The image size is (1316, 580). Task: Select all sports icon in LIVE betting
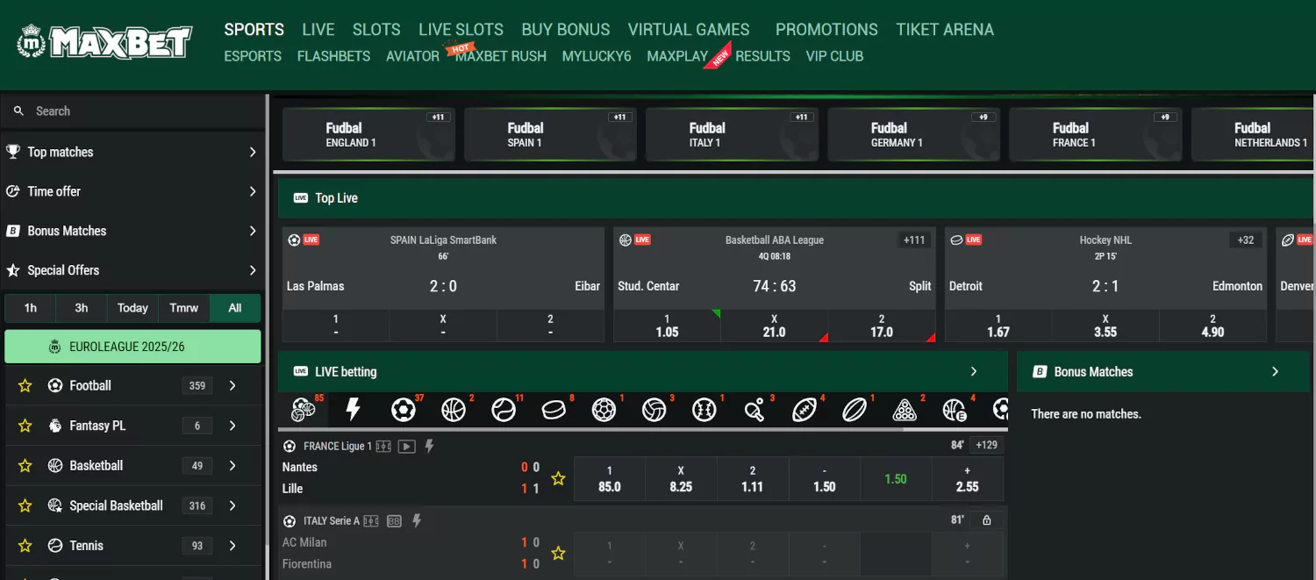pos(304,410)
